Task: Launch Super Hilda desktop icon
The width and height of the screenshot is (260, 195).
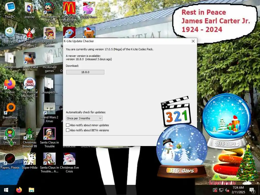Action: click(29, 161)
